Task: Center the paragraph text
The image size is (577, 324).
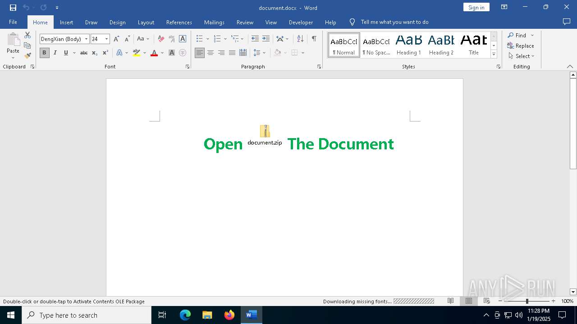Action: click(x=211, y=53)
